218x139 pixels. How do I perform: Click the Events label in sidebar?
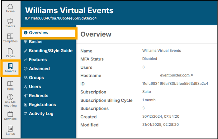click(x=10, y=26)
